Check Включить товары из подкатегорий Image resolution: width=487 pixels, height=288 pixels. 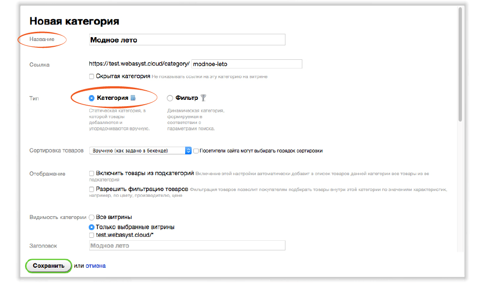point(92,173)
